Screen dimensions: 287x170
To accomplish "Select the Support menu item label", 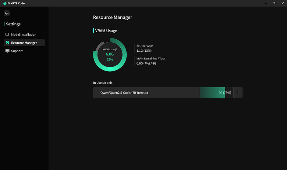I will click(x=17, y=51).
